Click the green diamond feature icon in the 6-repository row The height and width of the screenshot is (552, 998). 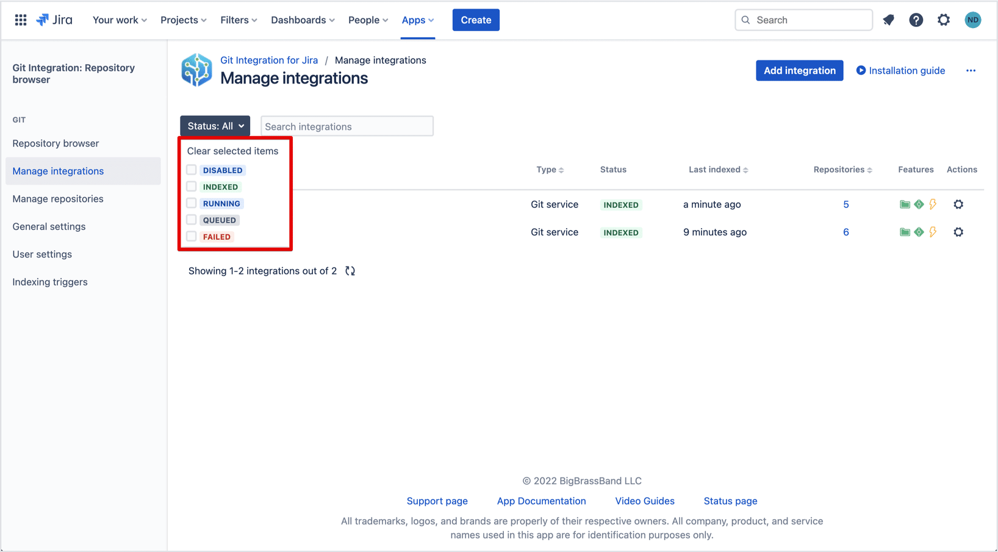[x=919, y=232]
